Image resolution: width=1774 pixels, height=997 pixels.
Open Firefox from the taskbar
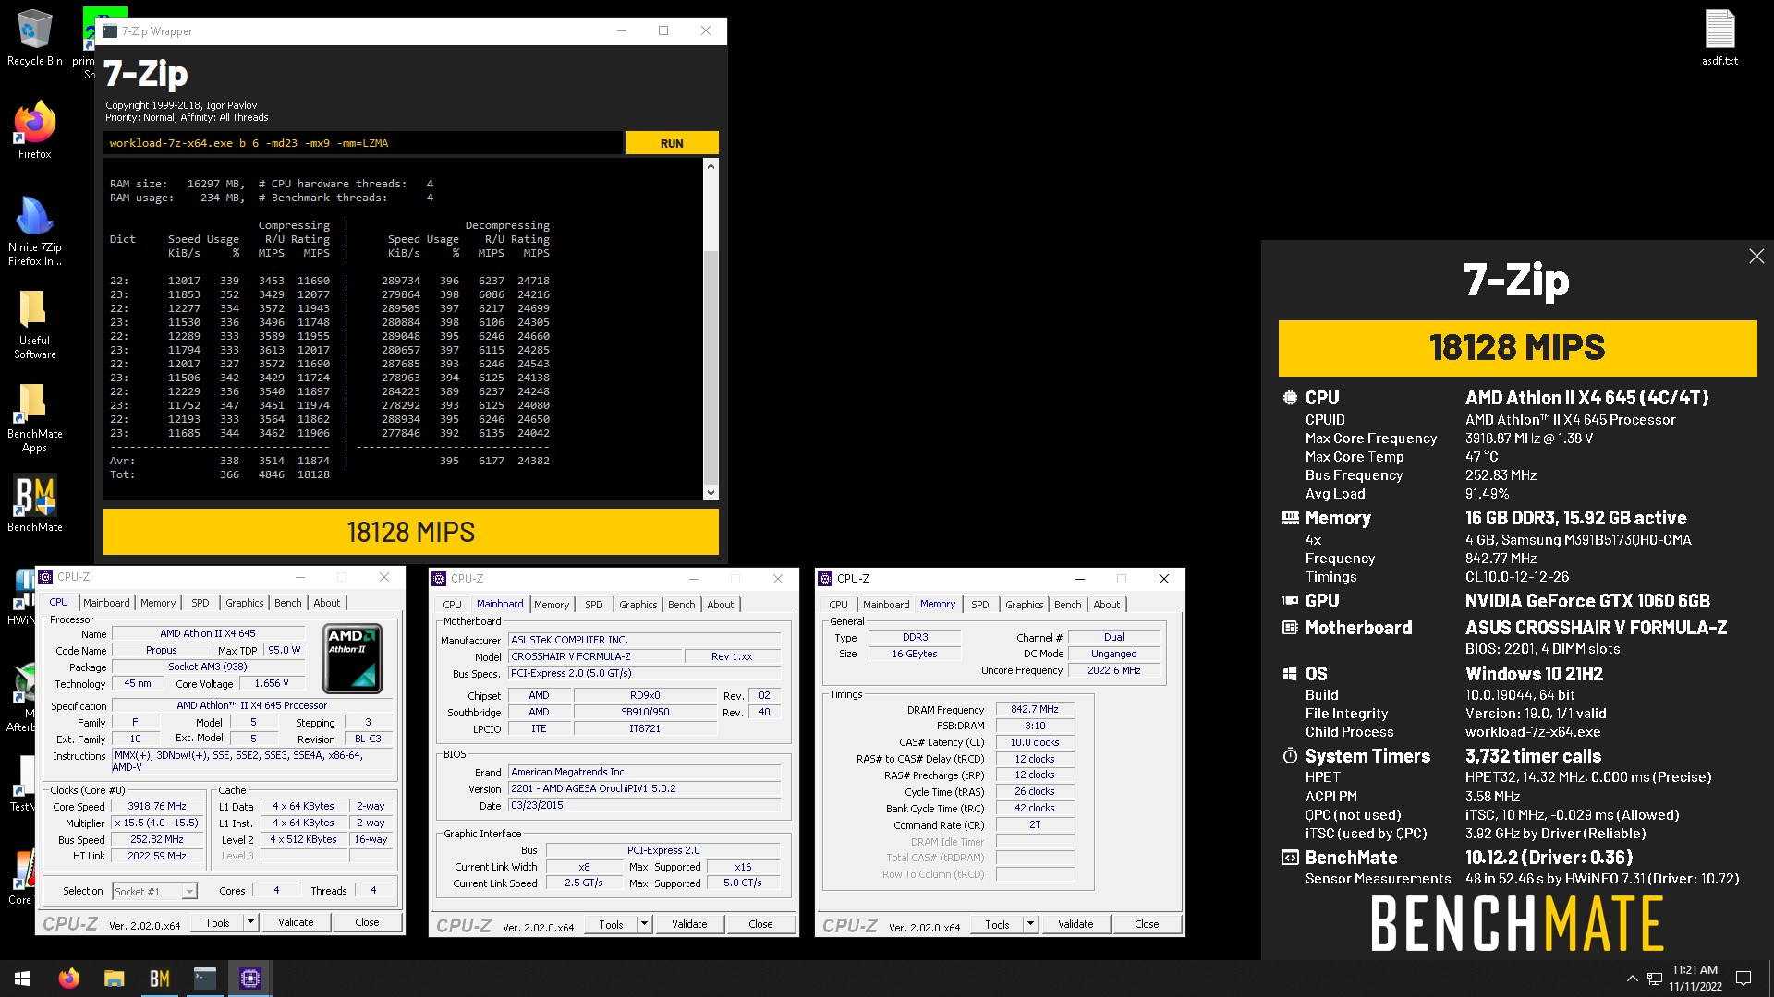(68, 979)
